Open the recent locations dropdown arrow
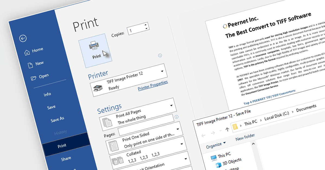 click(221, 131)
